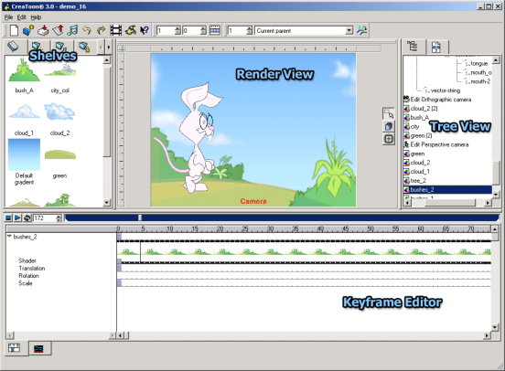Click the yellow tool toolbar icon
Viewport: 505px width, 371px height.
coord(131,30)
